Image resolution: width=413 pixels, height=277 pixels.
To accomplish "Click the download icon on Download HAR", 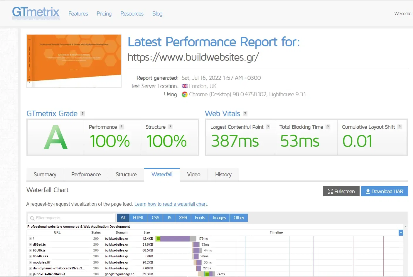I will pos(368,191).
